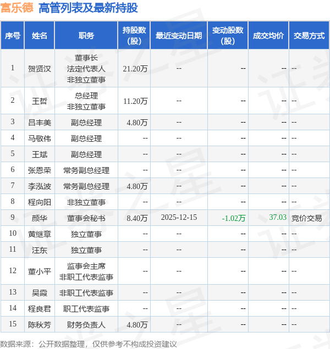This screenshot has height=349, width=330.
Task: Select the 交易方式 column header
Action: [309, 35]
